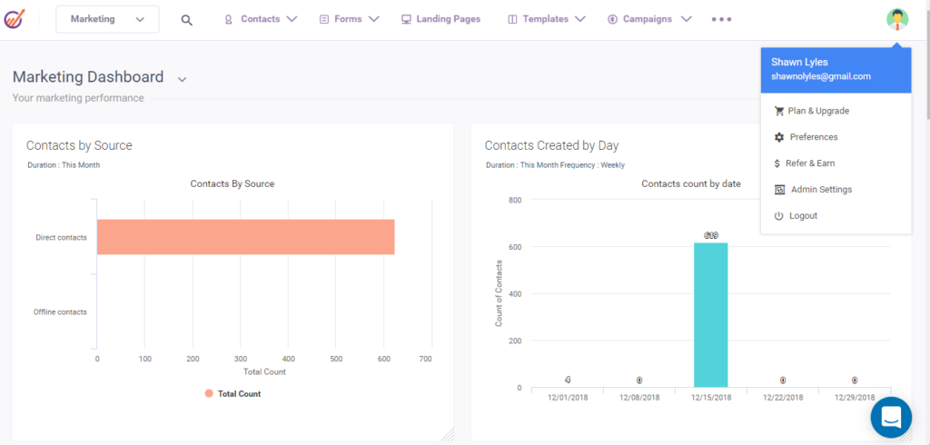Open the Forms menu

pos(349,19)
